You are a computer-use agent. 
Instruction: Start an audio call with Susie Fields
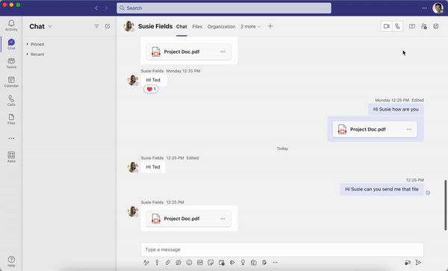coord(397,26)
